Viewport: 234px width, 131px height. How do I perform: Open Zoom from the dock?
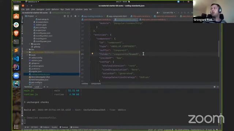click(x=16, y=76)
